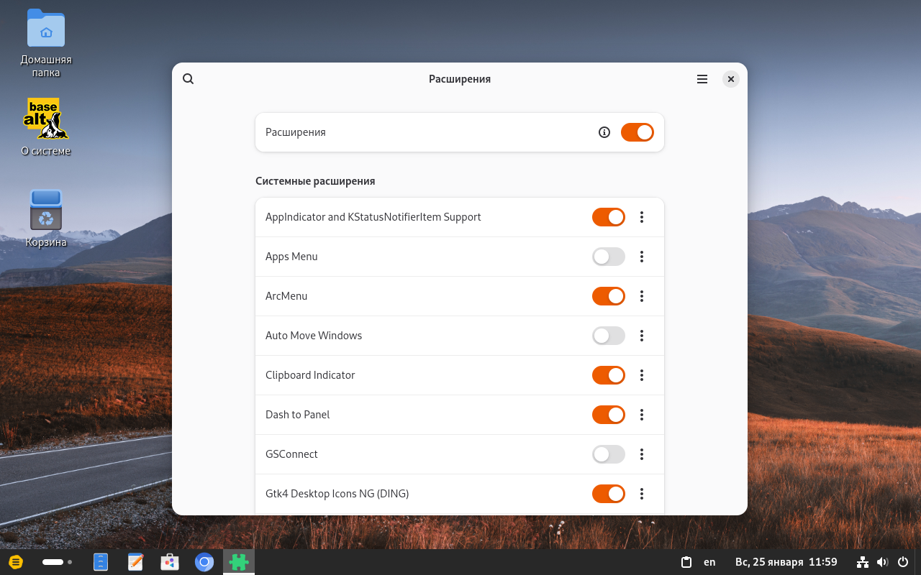This screenshot has height=575, width=921.
Task: Launch the text editor from the taskbar
Action: click(x=135, y=561)
